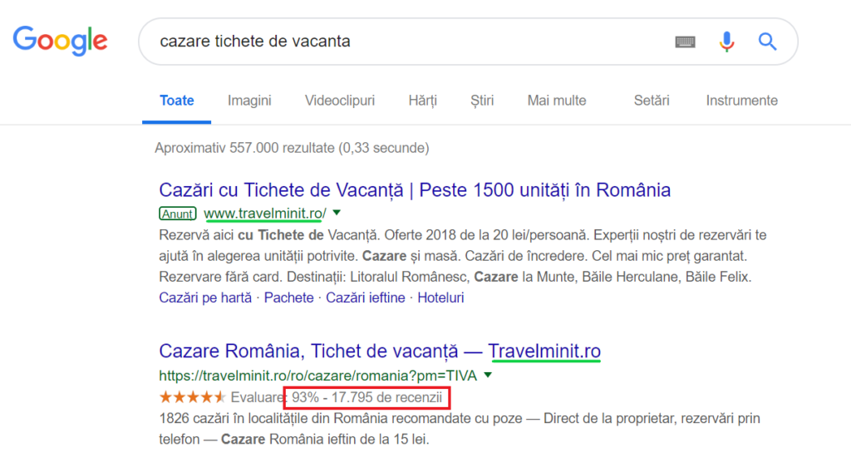851x467 pixels.
Task: Switch to the Imagini tab
Action: click(249, 101)
